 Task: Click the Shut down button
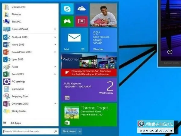(x=69, y=131)
